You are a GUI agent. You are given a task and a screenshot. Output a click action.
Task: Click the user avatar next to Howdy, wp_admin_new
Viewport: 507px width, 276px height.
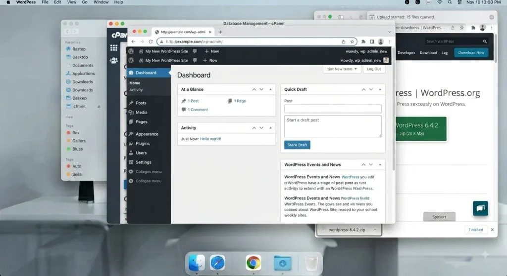[386, 60]
